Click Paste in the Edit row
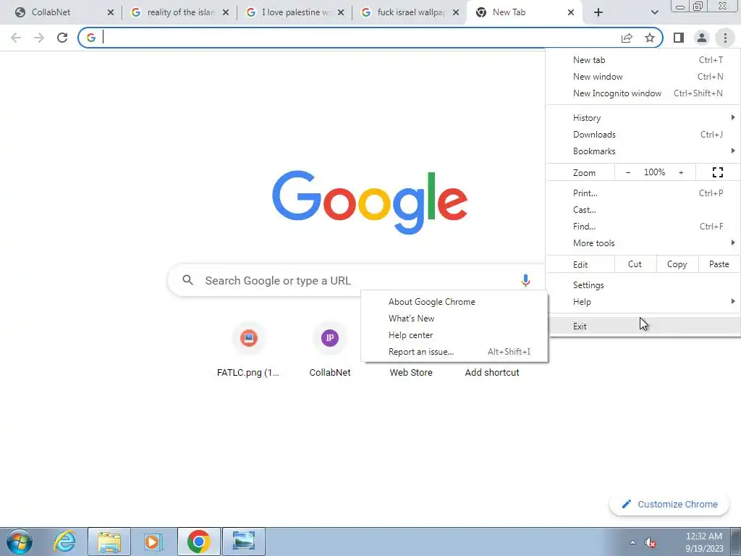The height and width of the screenshot is (556, 741). (719, 264)
